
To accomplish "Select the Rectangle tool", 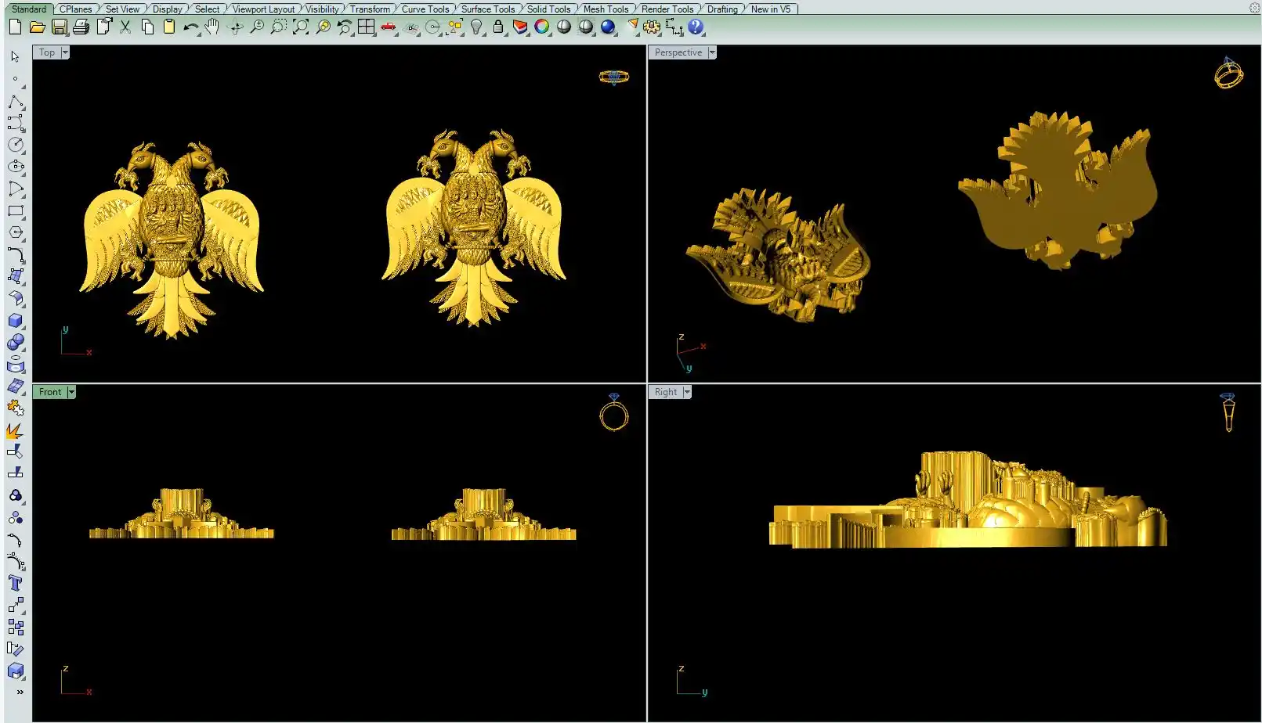I will click(x=16, y=211).
